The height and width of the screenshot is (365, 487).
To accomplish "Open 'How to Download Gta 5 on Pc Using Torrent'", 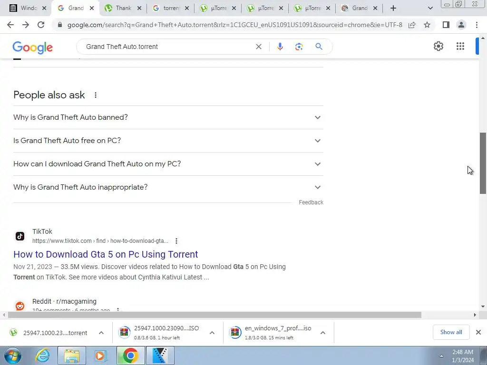I will pyautogui.click(x=106, y=254).
